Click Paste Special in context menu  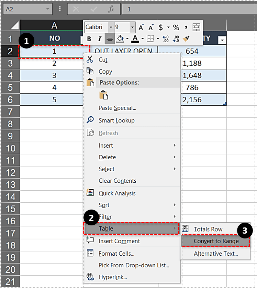click(117, 108)
